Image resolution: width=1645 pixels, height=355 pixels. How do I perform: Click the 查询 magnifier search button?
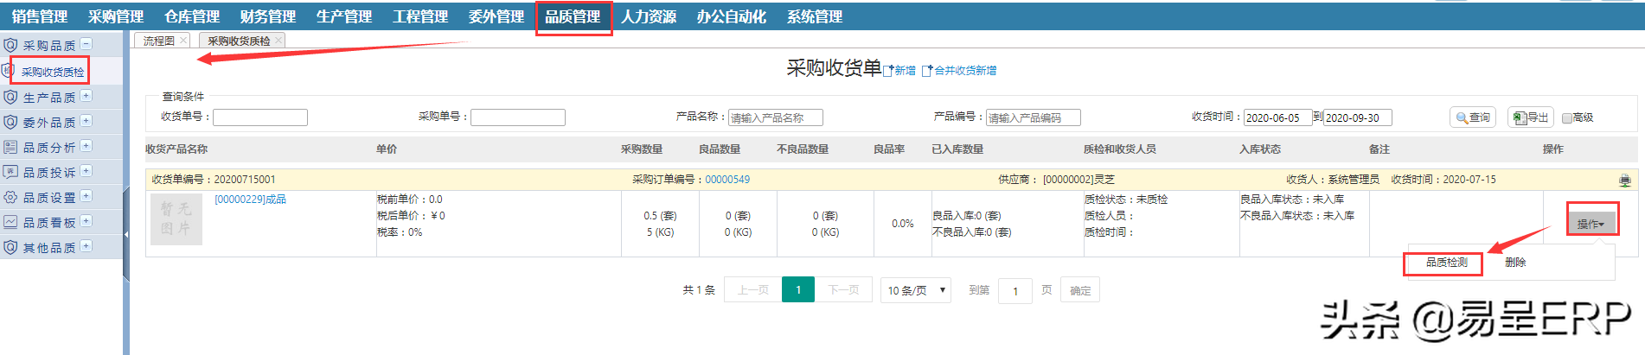(1463, 117)
